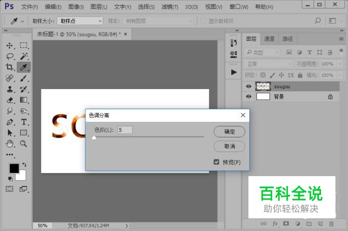This screenshot has width=348, height=231.
Task: Select the Horizontal Type tool
Action: pyautogui.click(x=24, y=122)
